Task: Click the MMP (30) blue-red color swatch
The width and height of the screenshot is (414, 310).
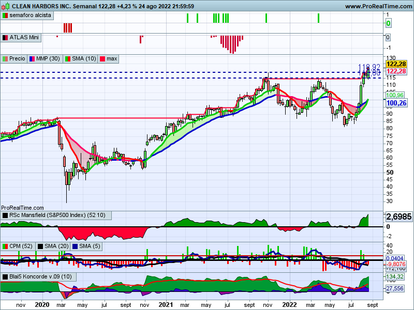Action: tap(32, 59)
